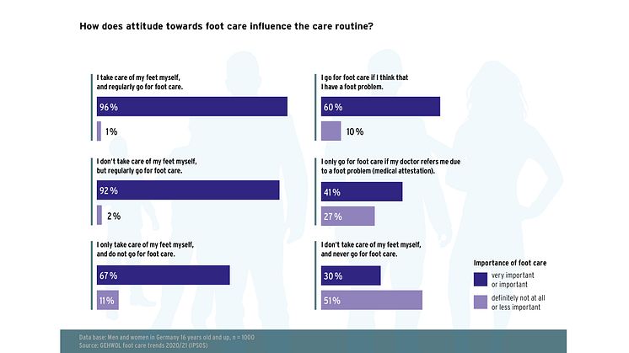Click the chart title about foot care attitude
This screenshot has width=629, height=353.
[x=226, y=26]
